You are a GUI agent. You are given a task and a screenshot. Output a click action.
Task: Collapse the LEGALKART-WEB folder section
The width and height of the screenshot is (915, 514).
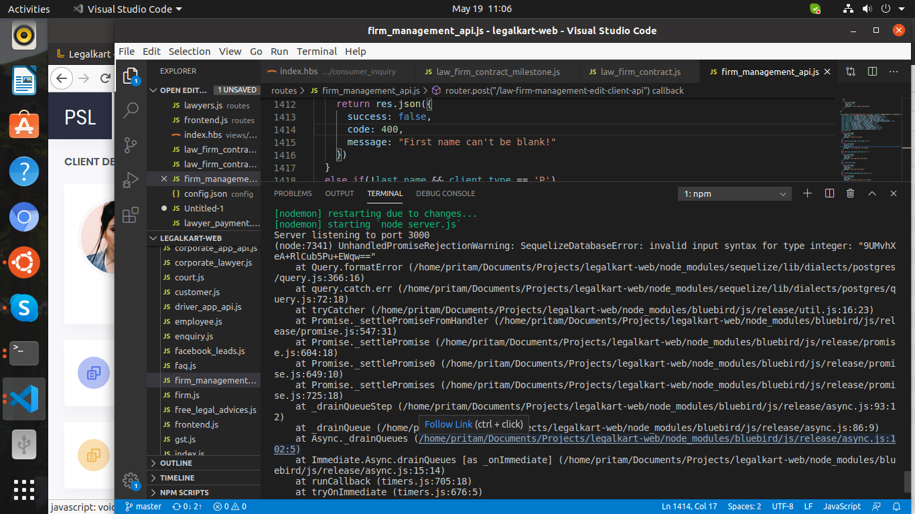tap(190, 238)
